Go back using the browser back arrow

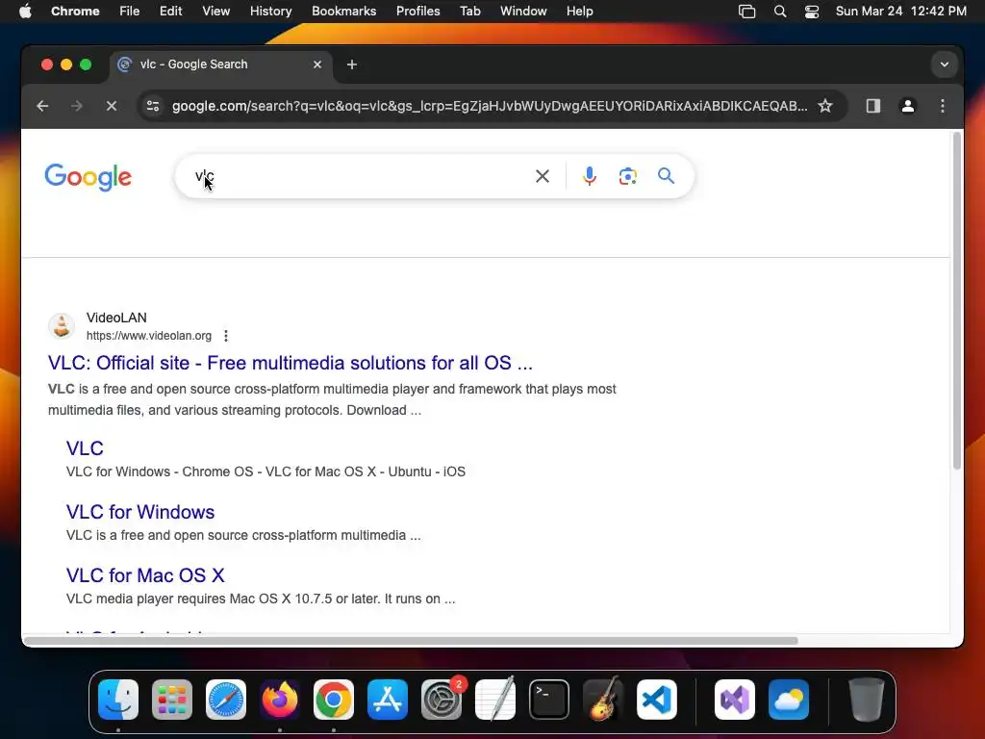pyautogui.click(x=42, y=106)
